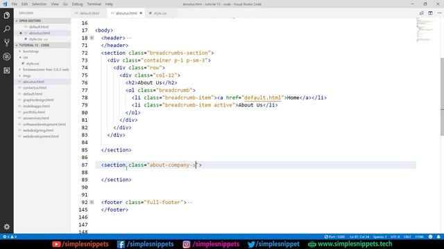Open portfolio.html in the file tree
Viewport: 444px width, 249px height.
[x=34, y=112]
